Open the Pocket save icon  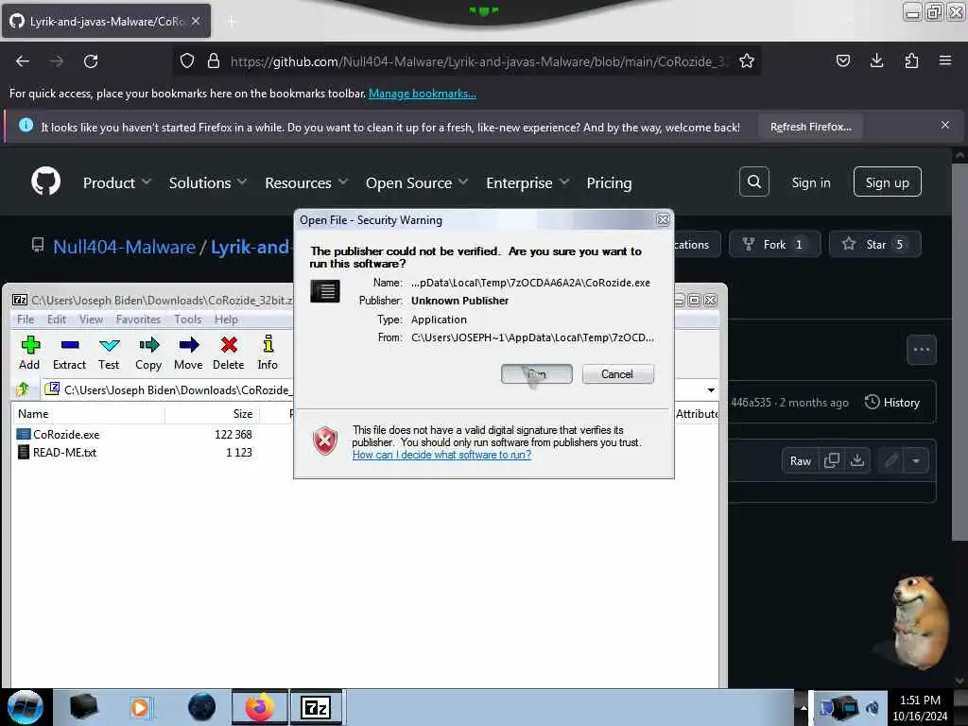842,60
